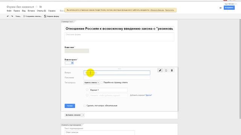241x135 pixels.
Task: Toggle Перейти на страницу ответа checkbox
Action: 102,82
